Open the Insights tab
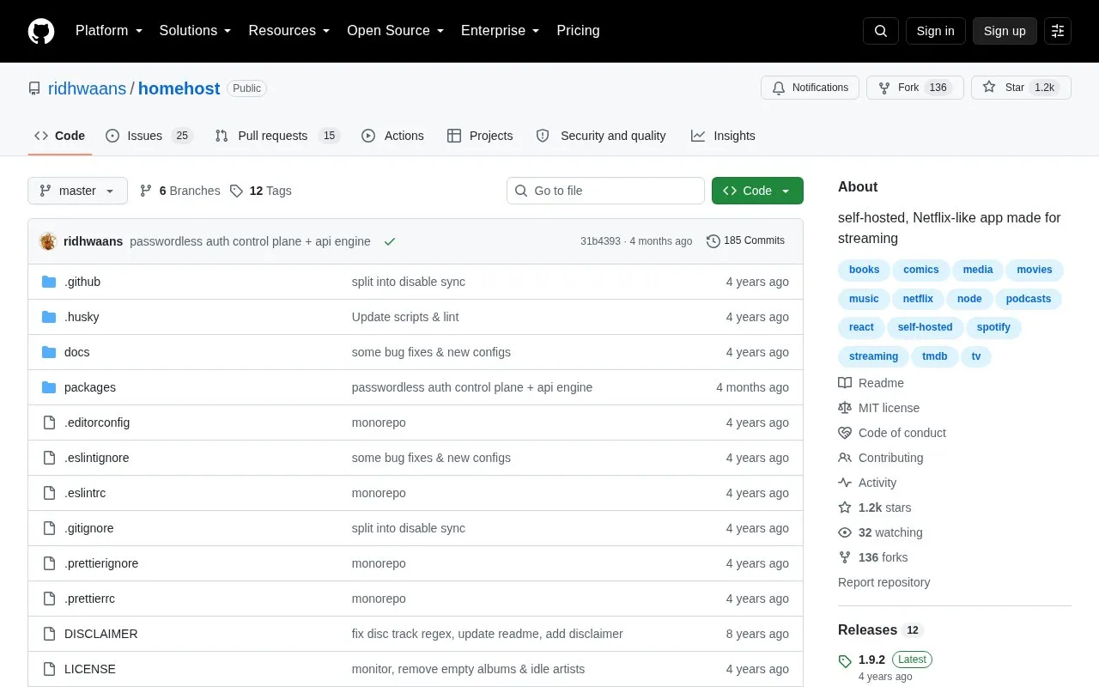 click(723, 136)
